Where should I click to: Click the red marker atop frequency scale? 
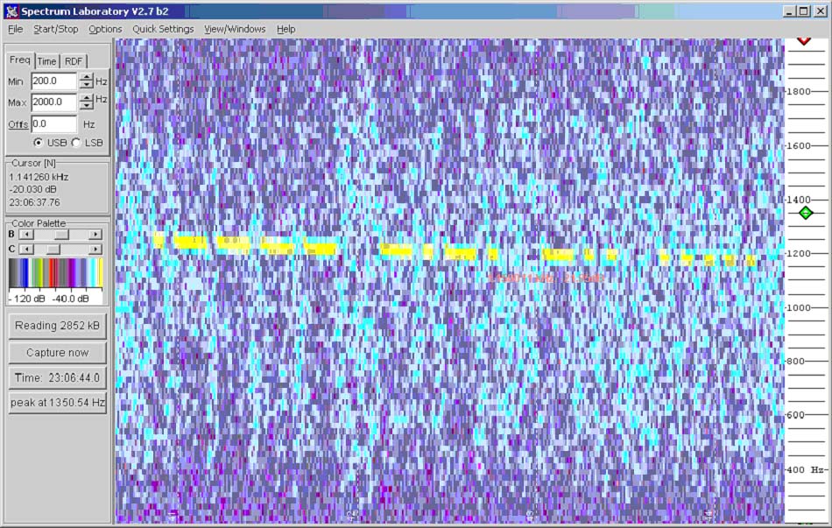[804, 40]
